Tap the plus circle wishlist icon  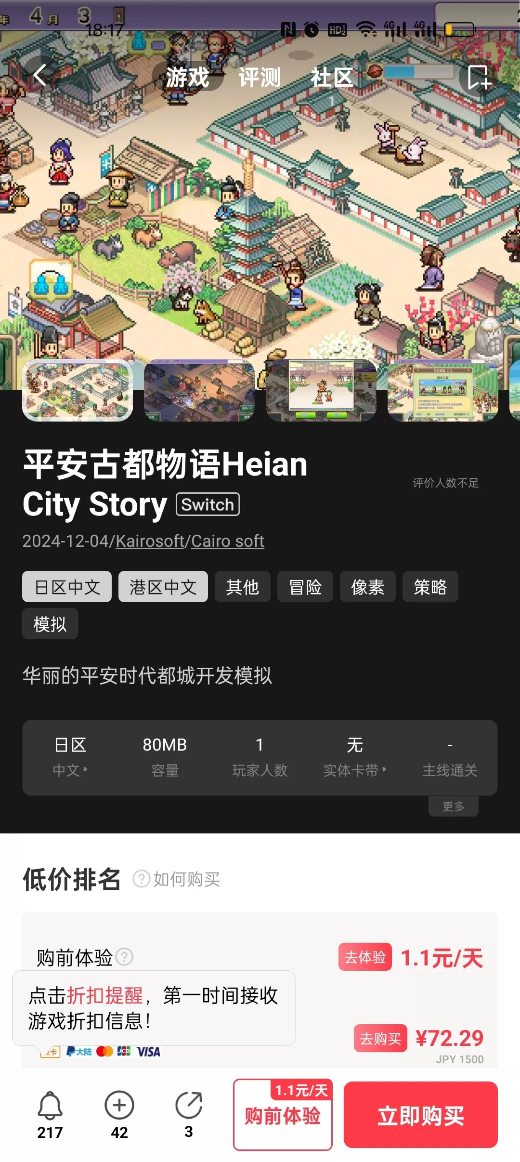pyautogui.click(x=119, y=1105)
